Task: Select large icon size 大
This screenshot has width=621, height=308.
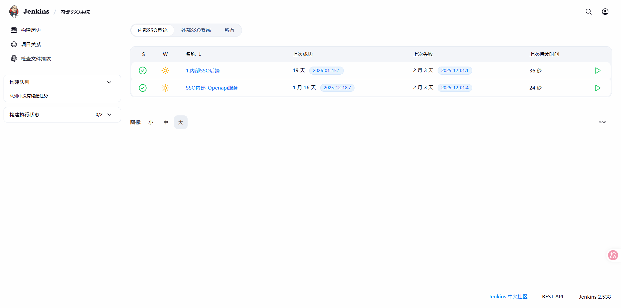Action: [181, 122]
